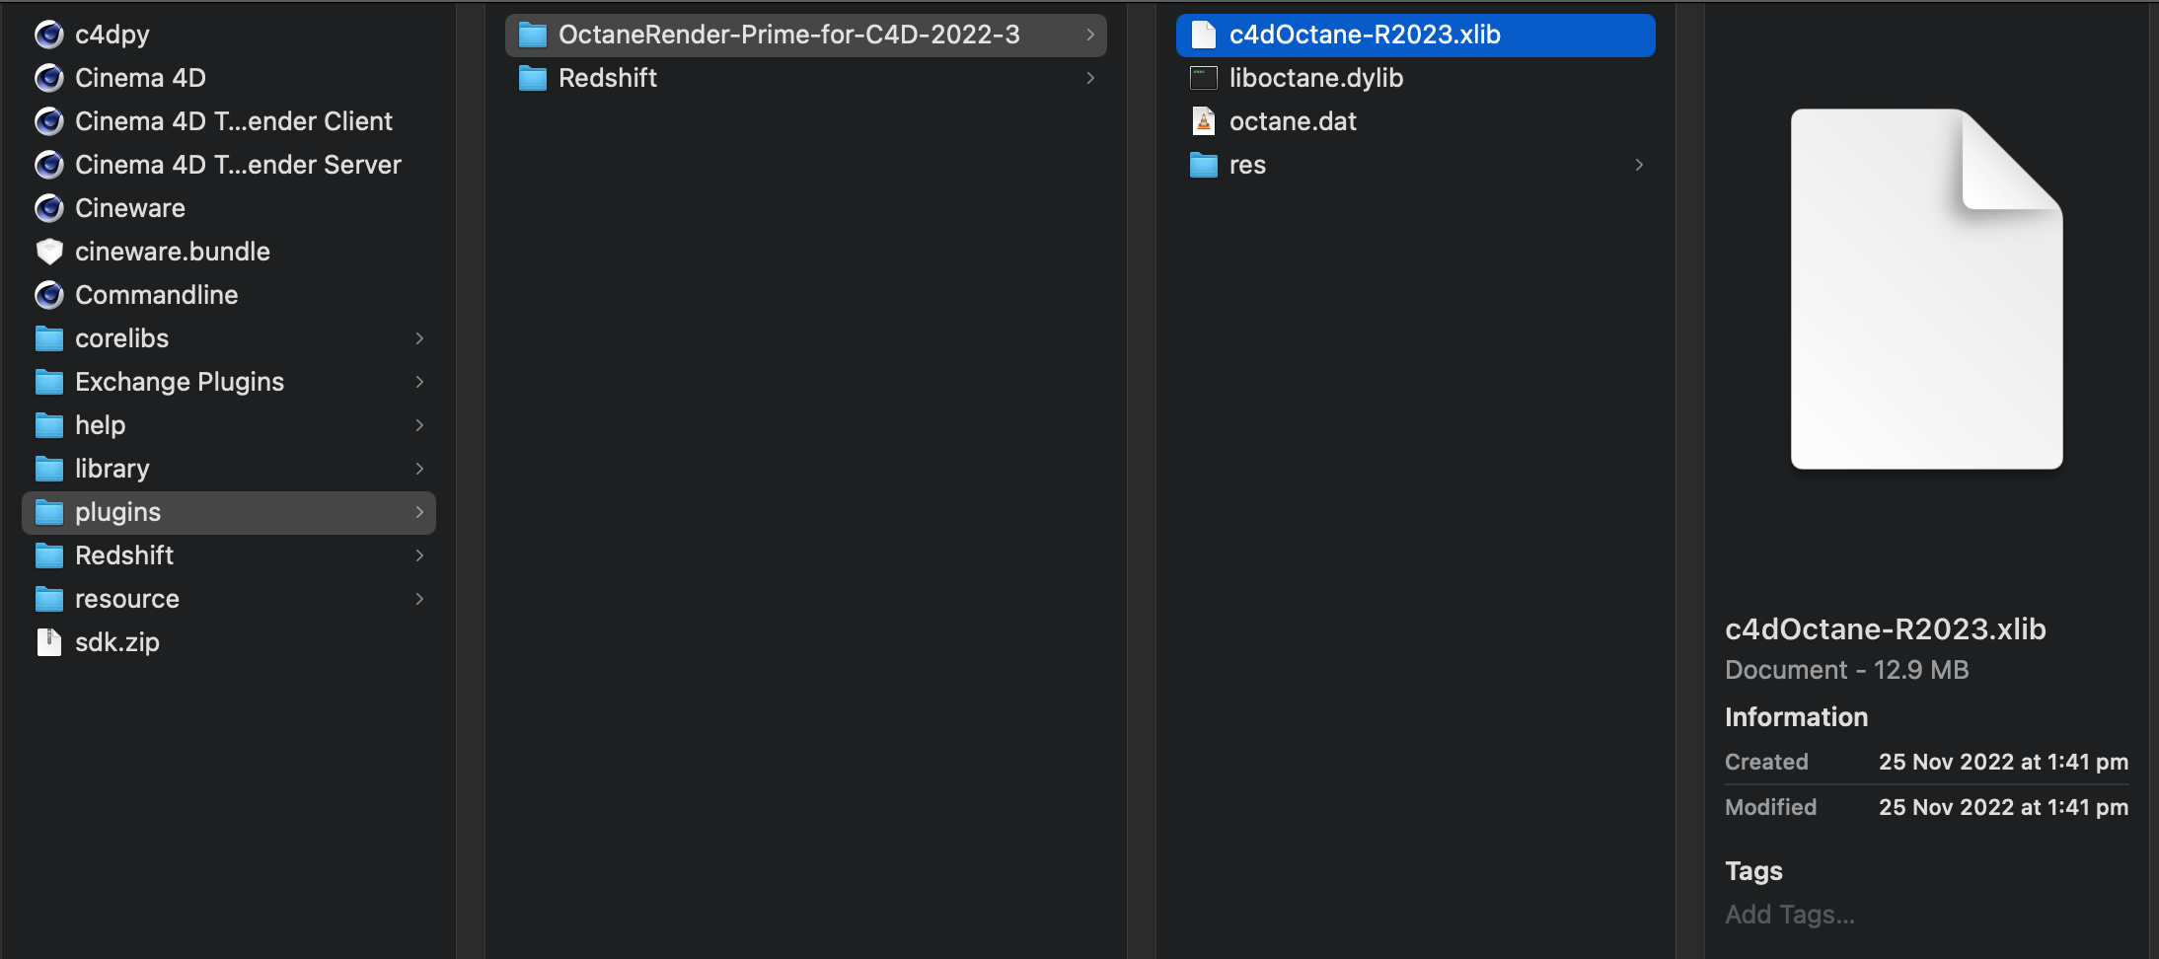Expand the Exchange Plugins folder chevron

pyautogui.click(x=419, y=382)
